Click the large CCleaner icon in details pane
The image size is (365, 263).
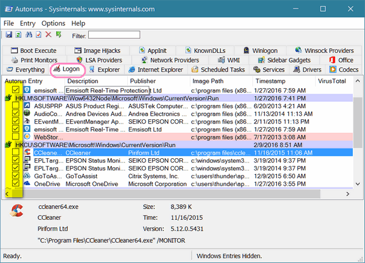click(16, 211)
